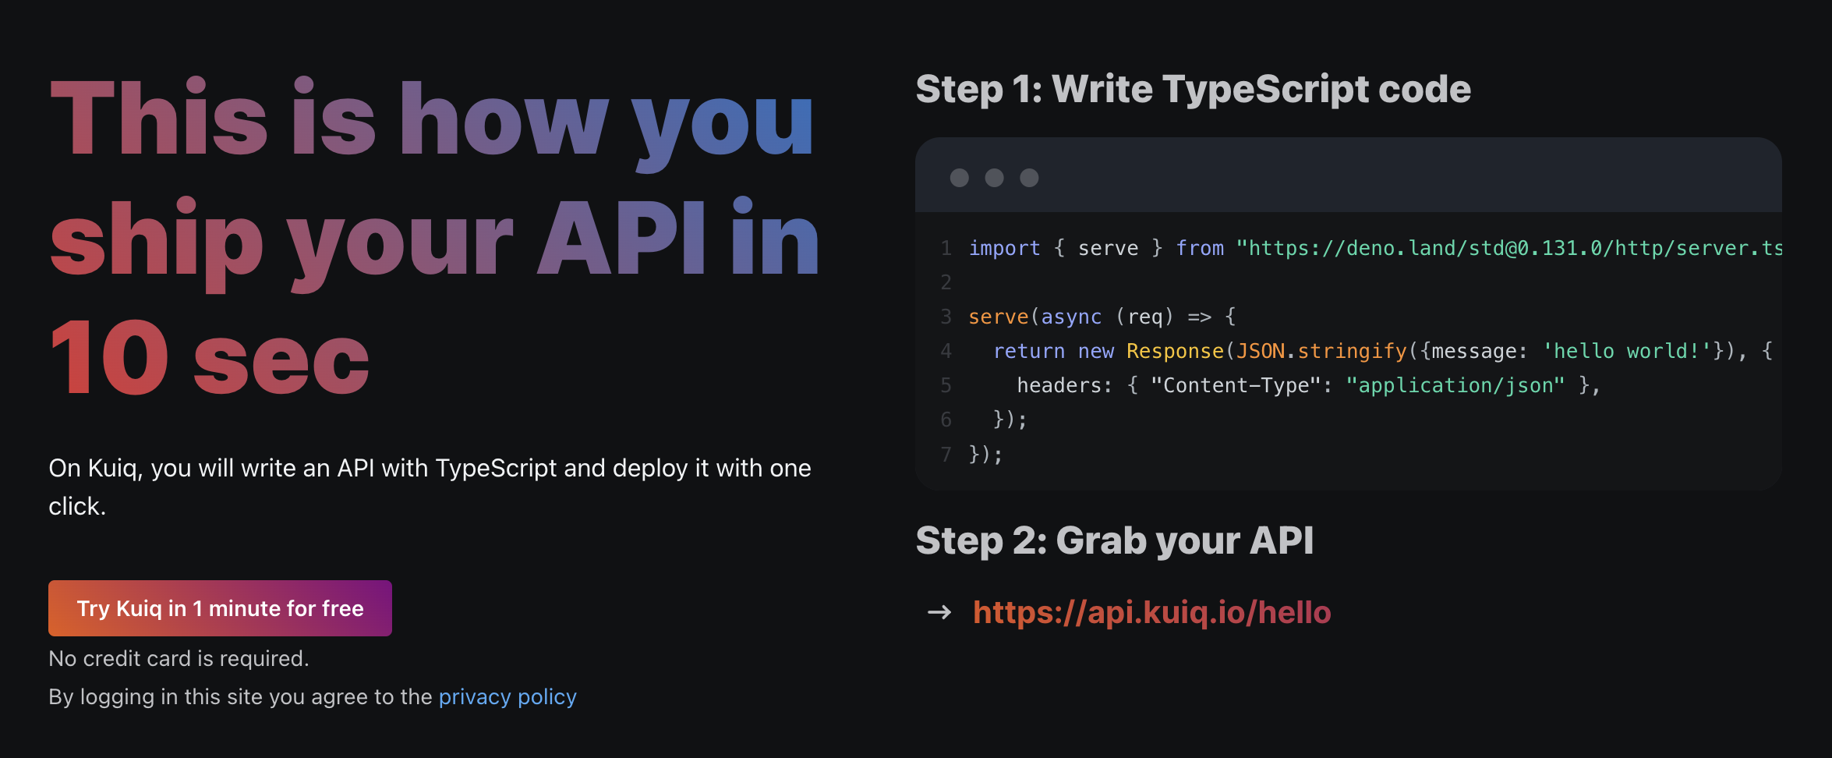Click the middle window dot in code editor header
The height and width of the screenshot is (758, 1832).
(994, 178)
